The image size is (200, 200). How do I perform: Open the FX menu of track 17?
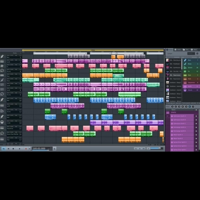tap(20, 138)
